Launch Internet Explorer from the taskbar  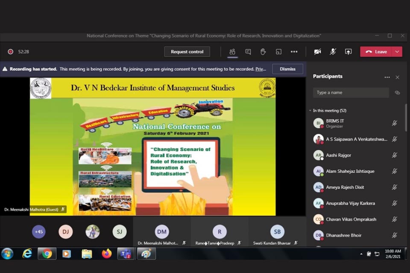click(x=27, y=254)
